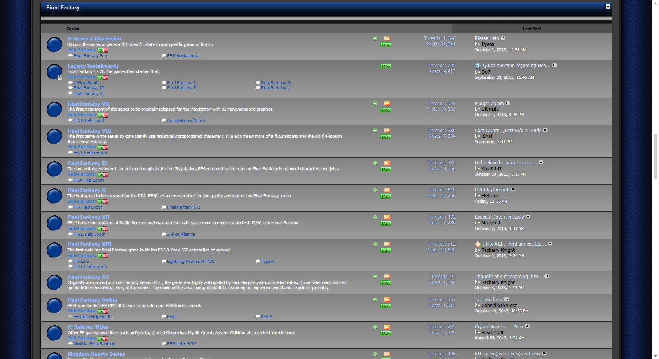
Task: Open FF Movies & TV sub-forum
Action: pyautogui.click(x=182, y=344)
